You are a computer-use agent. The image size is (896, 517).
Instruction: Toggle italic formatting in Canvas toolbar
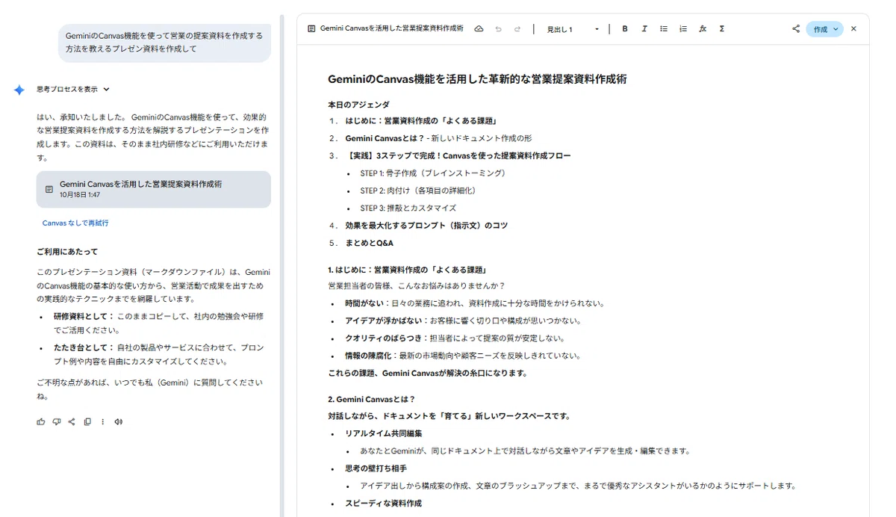[x=644, y=29]
